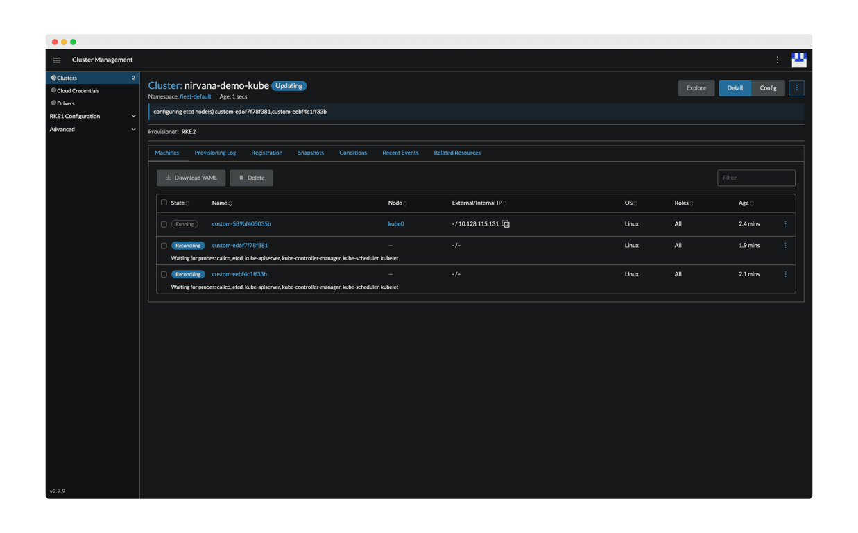The height and width of the screenshot is (533, 858).
Task: Select Cloud Credentials in the sidebar
Action: pyautogui.click(x=92, y=90)
